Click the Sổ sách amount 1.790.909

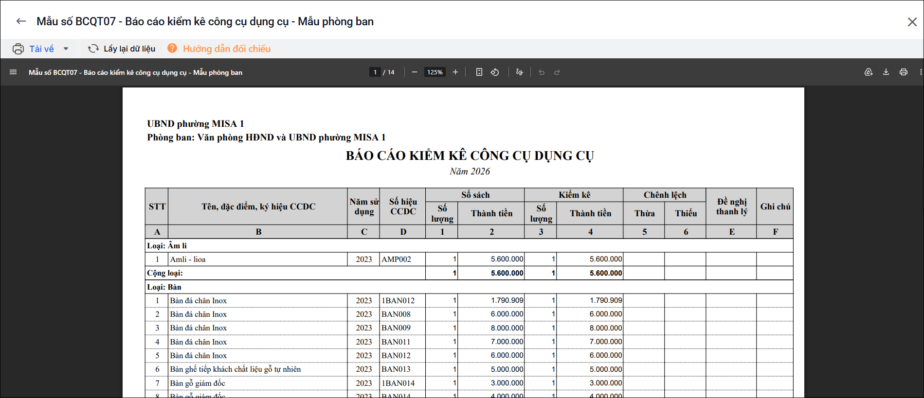[x=507, y=300]
